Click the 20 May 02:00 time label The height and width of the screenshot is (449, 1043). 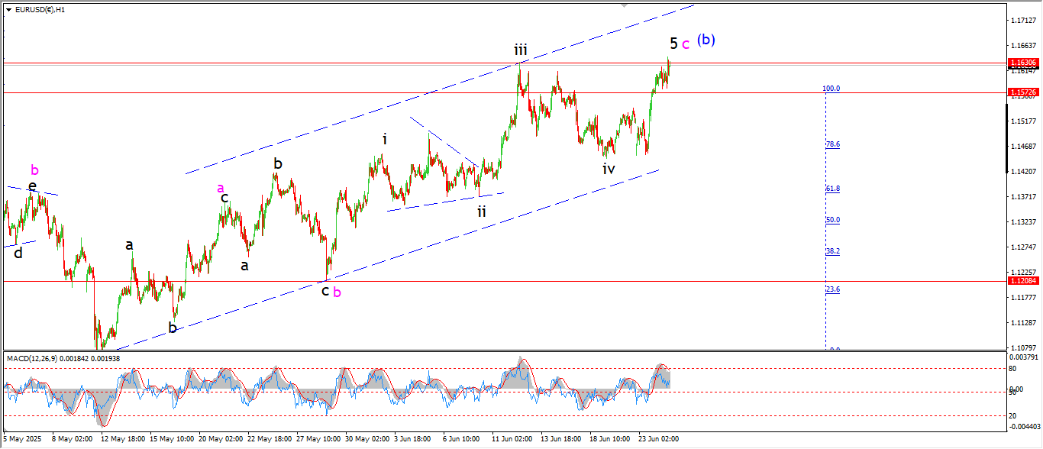(x=219, y=439)
